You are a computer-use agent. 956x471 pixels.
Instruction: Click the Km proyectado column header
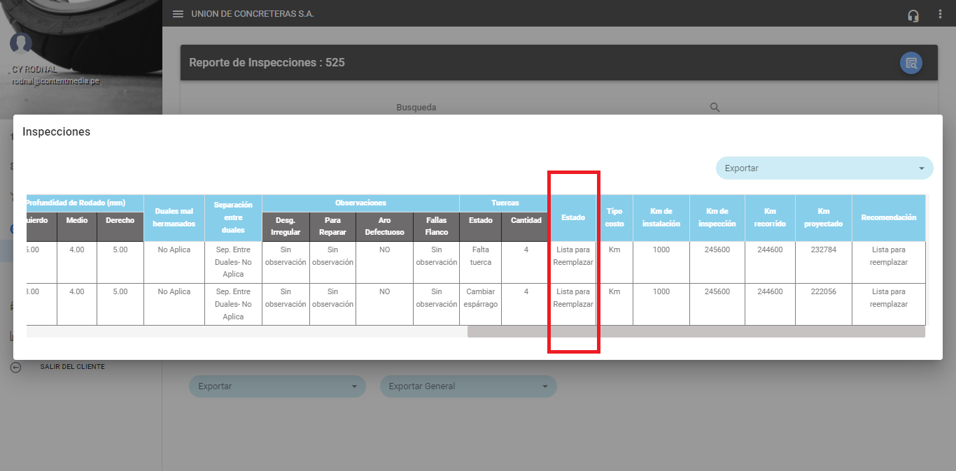pos(823,217)
